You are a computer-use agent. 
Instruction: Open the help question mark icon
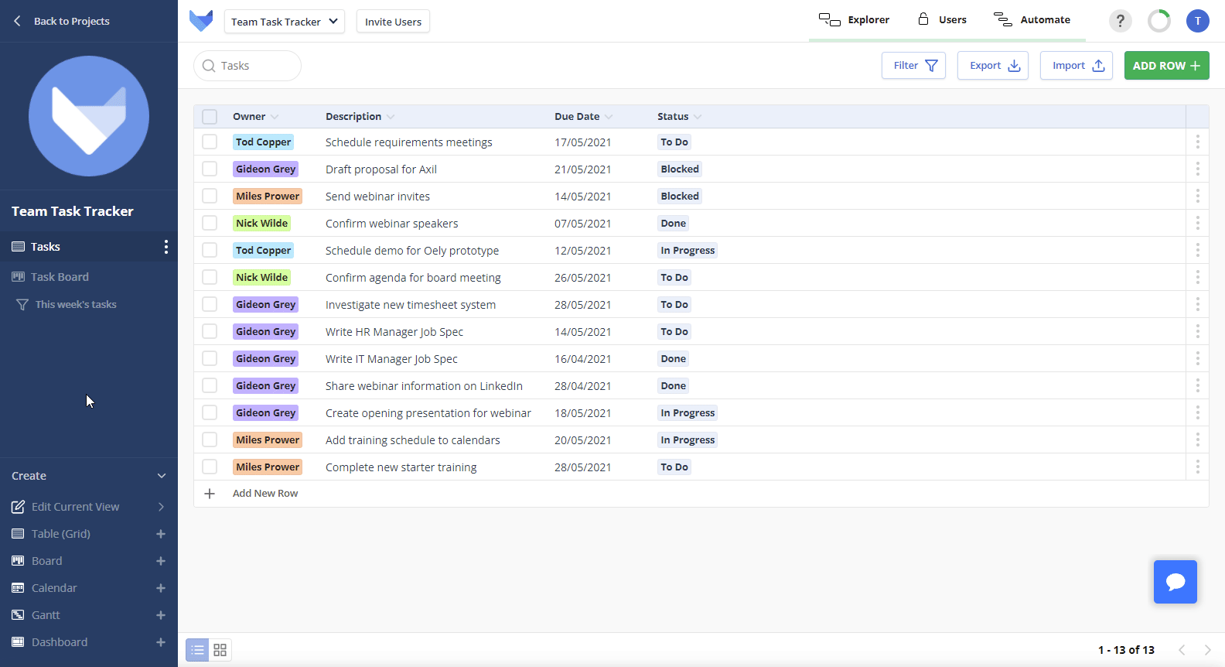coord(1120,21)
